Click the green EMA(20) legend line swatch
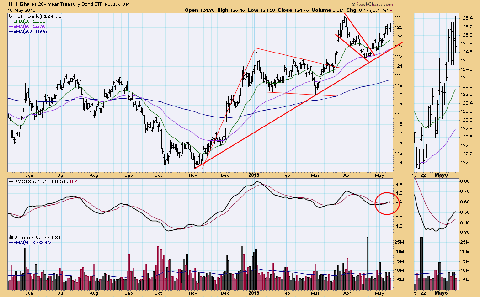This screenshot has height=297, width=480. pos(11,21)
